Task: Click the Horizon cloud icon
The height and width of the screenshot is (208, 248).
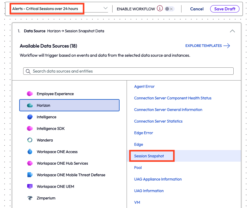Action: click(30, 106)
